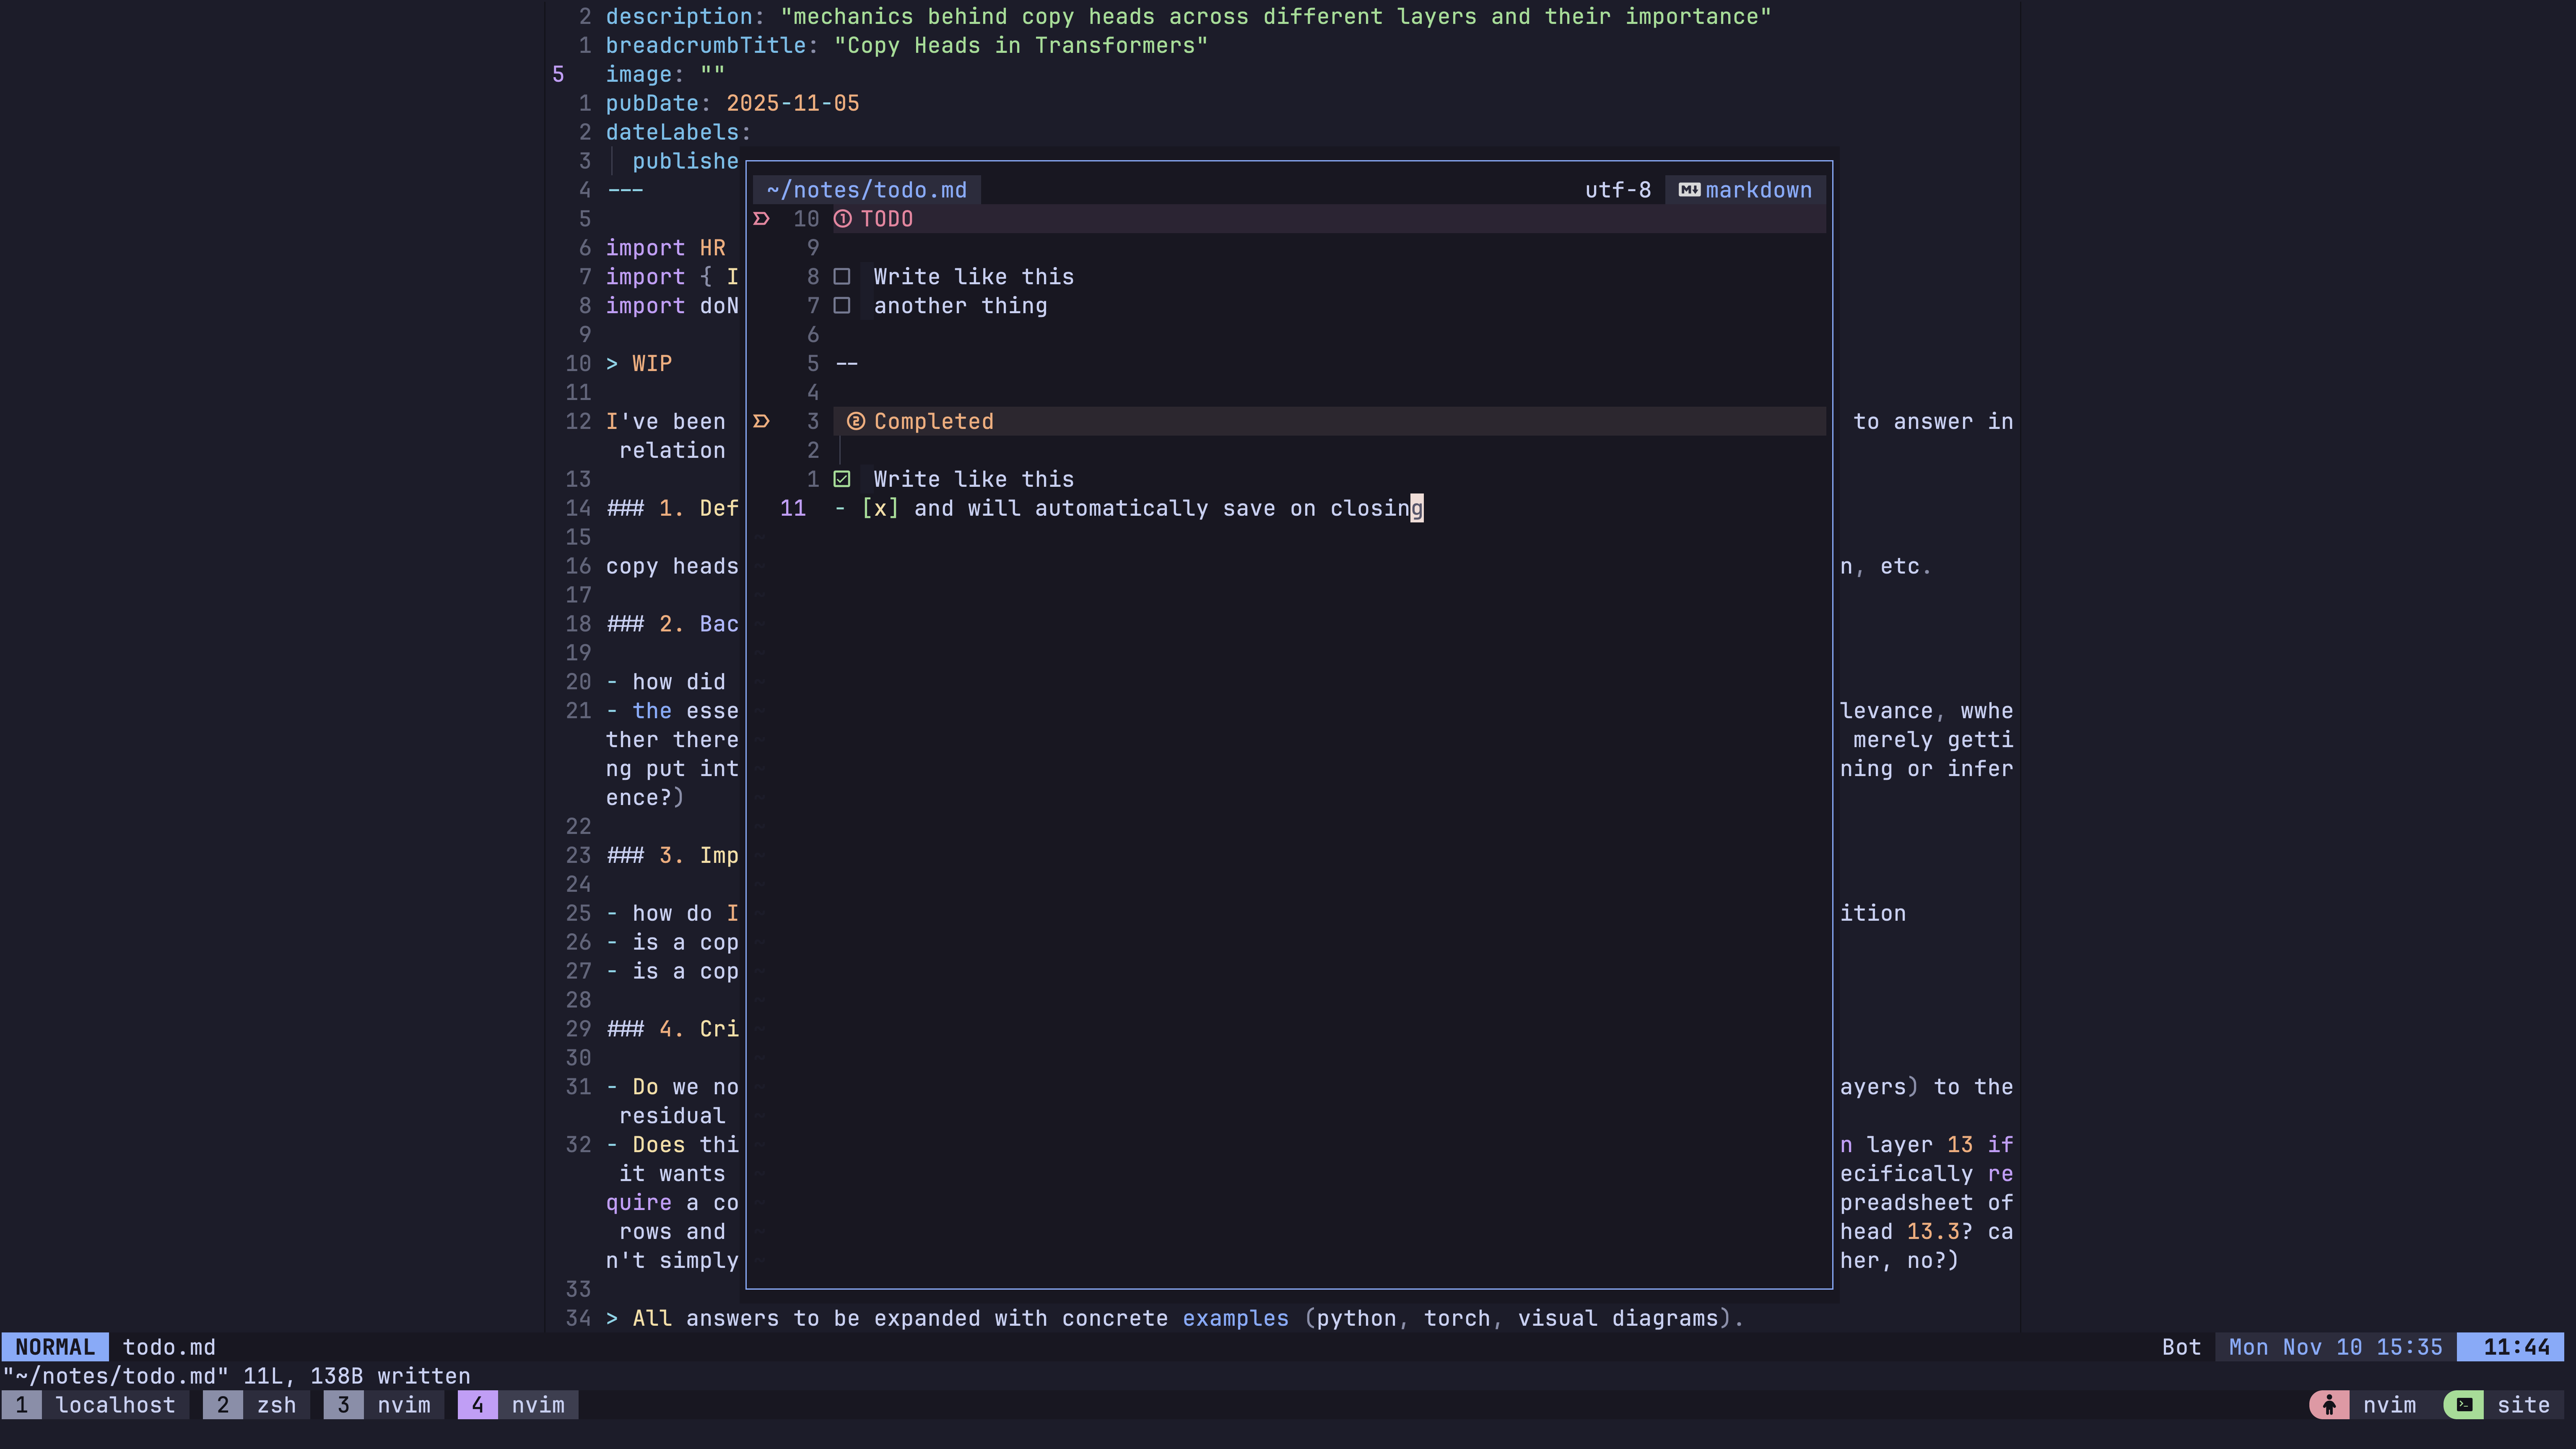
Task: Click 'copy heads' text on line 16
Action: pyautogui.click(x=673, y=566)
